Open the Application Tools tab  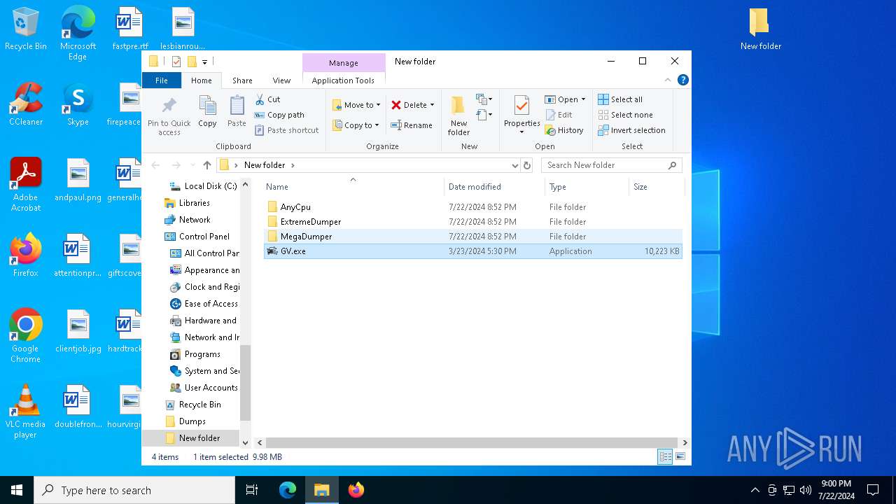tap(343, 80)
